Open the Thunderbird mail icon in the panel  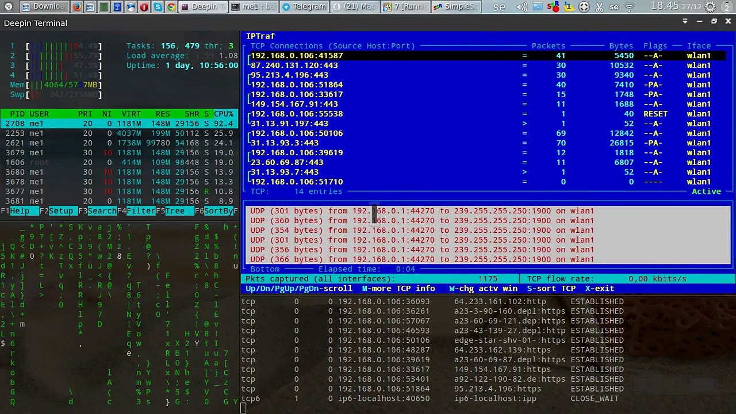coord(131,7)
